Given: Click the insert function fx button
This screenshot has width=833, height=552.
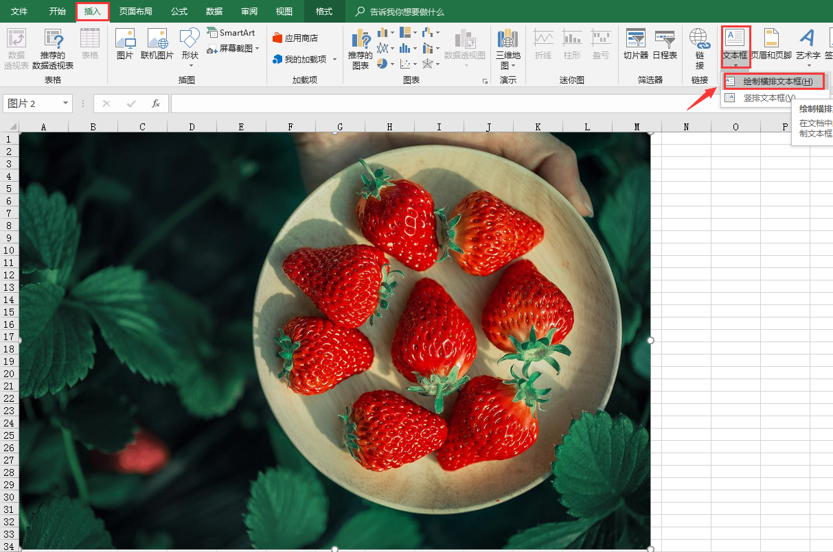Looking at the screenshot, I should (x=156, y=104).
